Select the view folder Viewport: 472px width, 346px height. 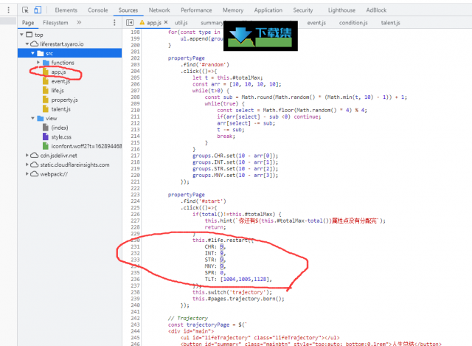[51, 118]
